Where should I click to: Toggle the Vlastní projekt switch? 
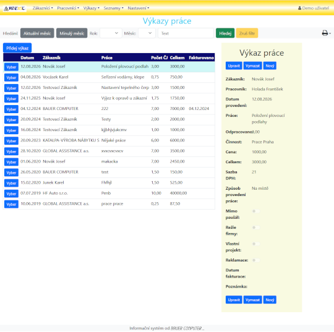(256, 244)
